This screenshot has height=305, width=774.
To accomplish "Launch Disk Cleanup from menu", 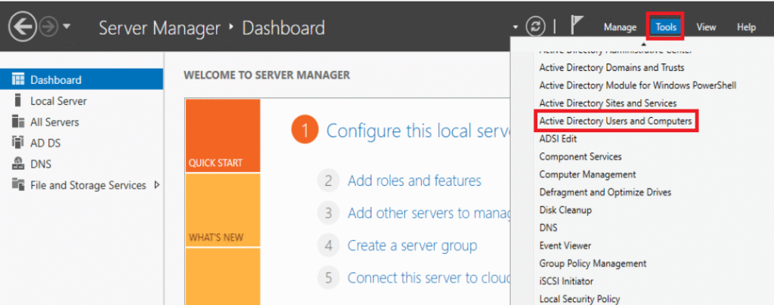I will (565, 210).
